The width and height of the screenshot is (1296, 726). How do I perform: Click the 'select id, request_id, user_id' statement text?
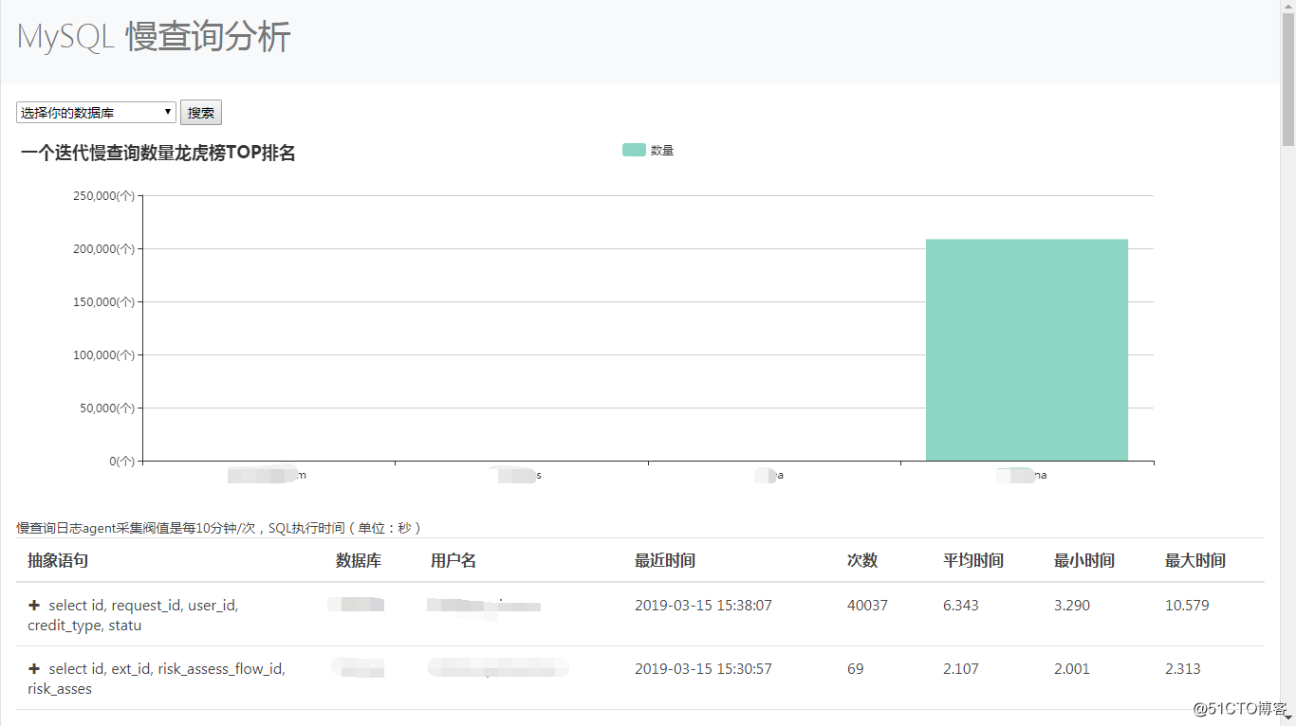(133, 615)
